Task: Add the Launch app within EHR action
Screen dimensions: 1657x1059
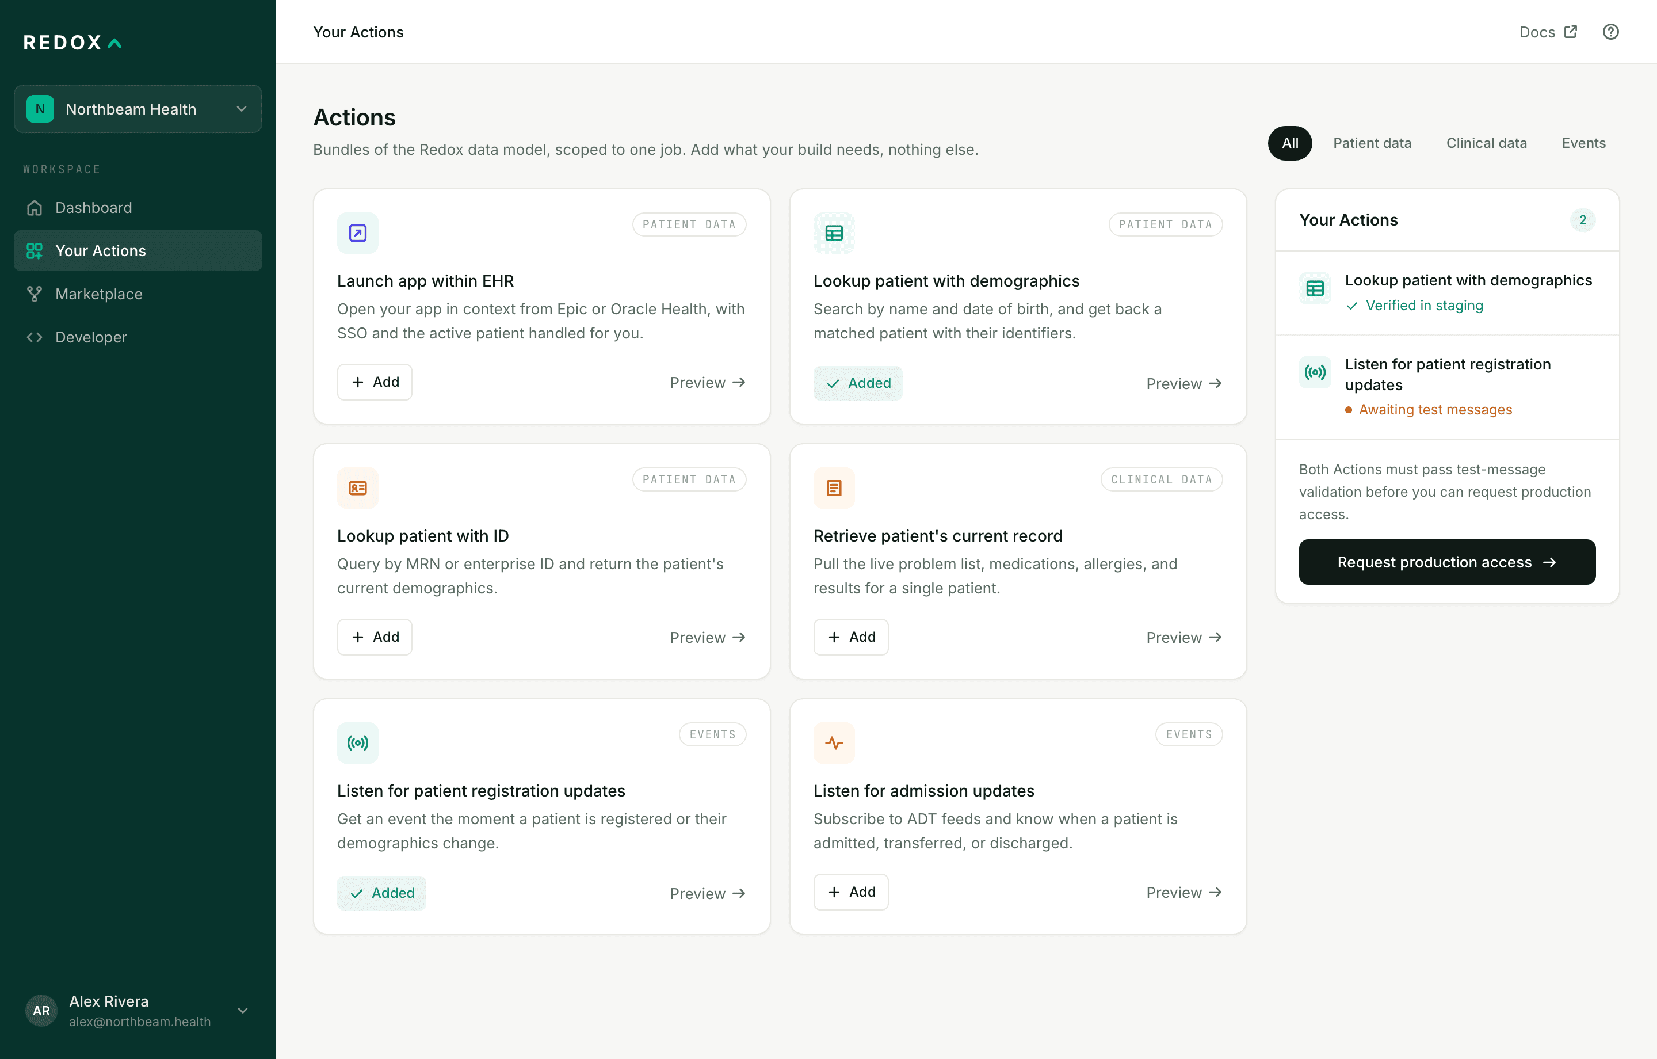Action: [375, 382]
